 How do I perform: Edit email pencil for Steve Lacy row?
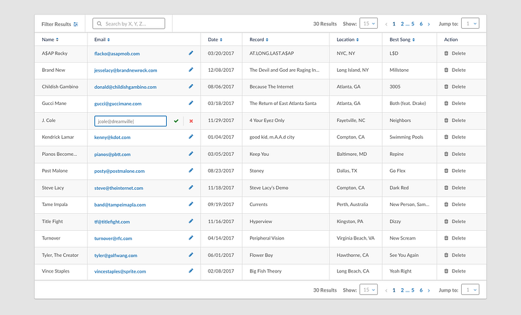coord(191,187)
